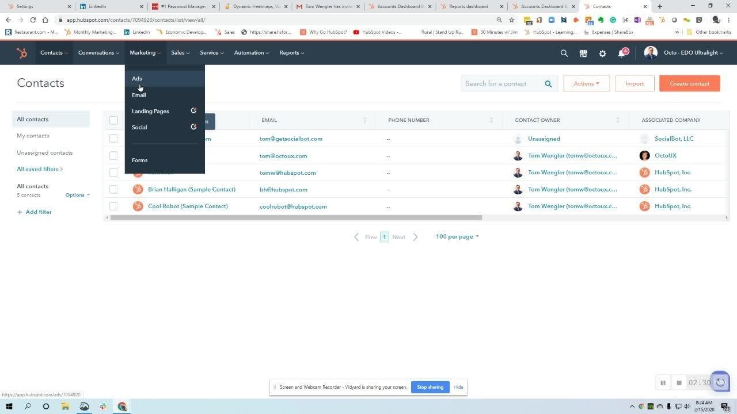Select Email in the Marketing menu
The height and width of the screenshot is (414, 737).
click(x=165, y=95)
